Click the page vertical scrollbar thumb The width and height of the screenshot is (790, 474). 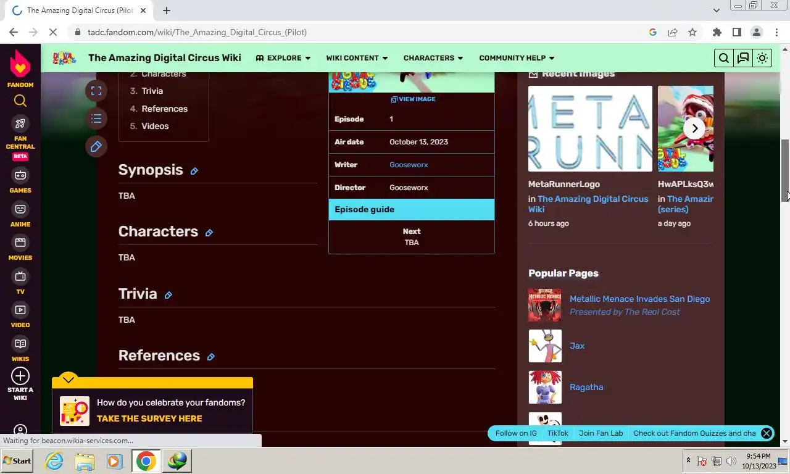[x=785, y=170]
